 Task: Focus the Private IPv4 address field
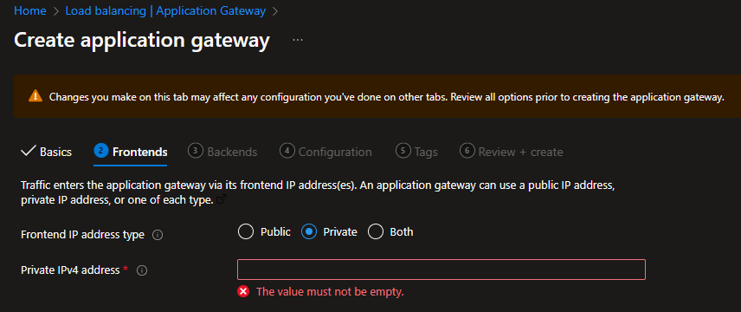tap(441, 270)
